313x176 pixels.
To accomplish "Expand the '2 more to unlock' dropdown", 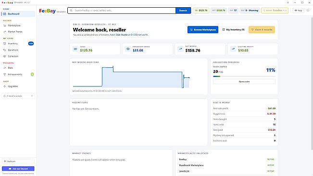I will 18,96.
